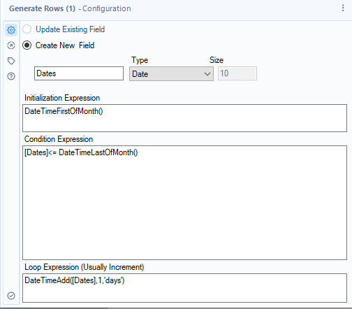Viewport: 352px width, 309px height.
Task: Click the checkmark icon at sidebar bottom
Action: (11, 296)
